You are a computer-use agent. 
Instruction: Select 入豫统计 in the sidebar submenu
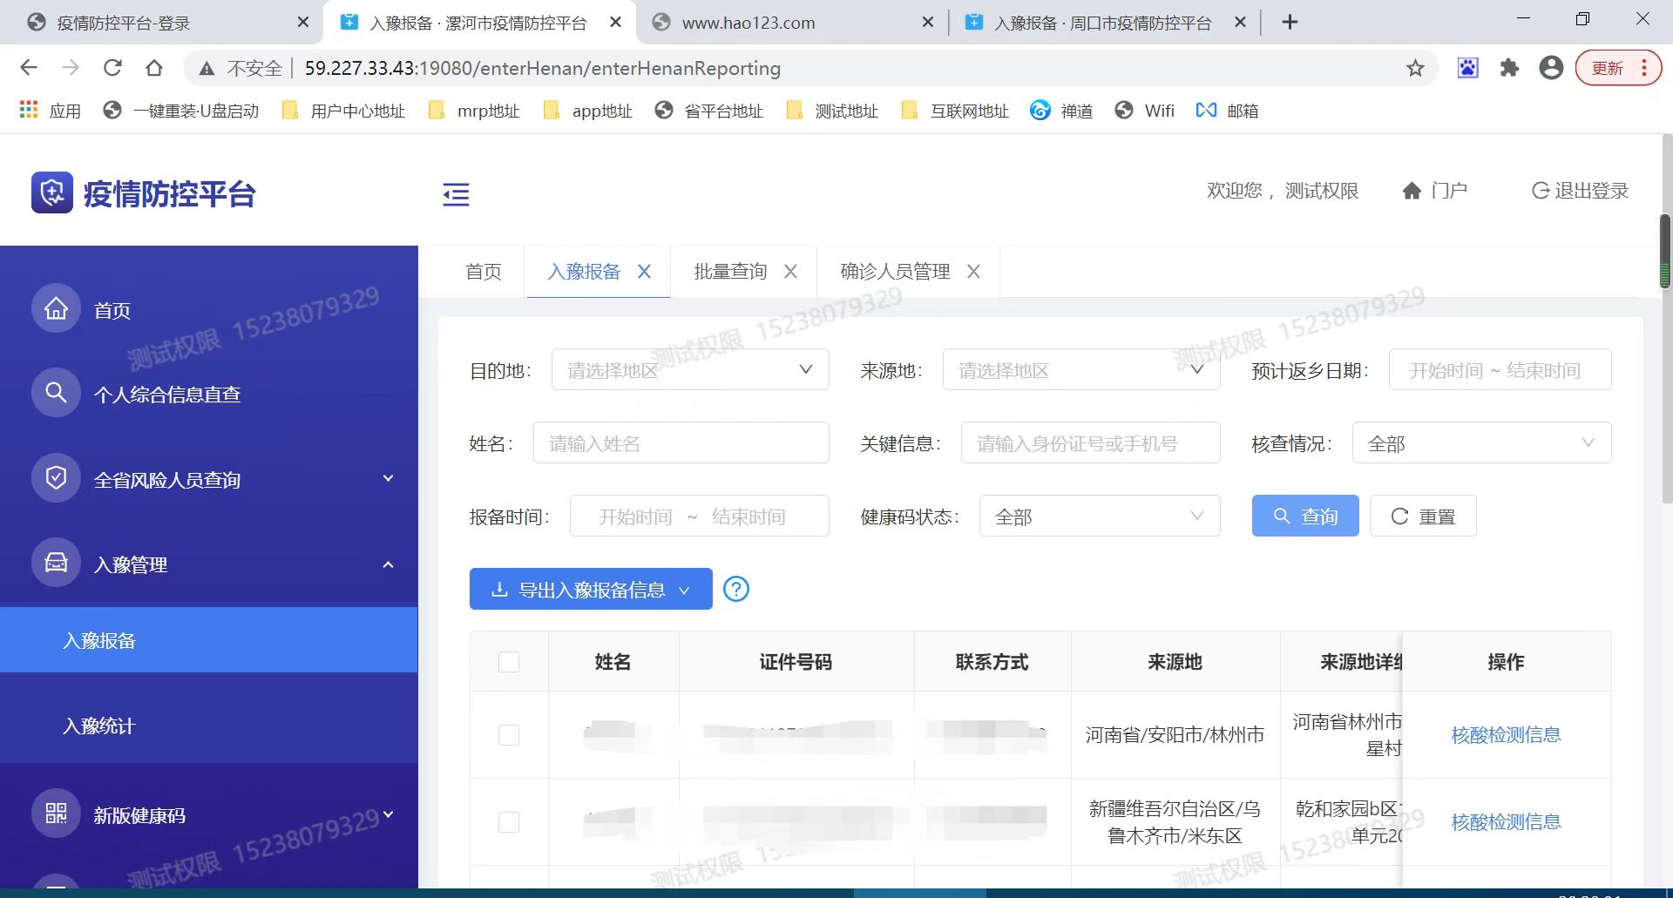click(209, 726)
